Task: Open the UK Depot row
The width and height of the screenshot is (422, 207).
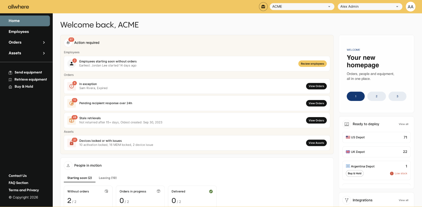Action: 377,152
